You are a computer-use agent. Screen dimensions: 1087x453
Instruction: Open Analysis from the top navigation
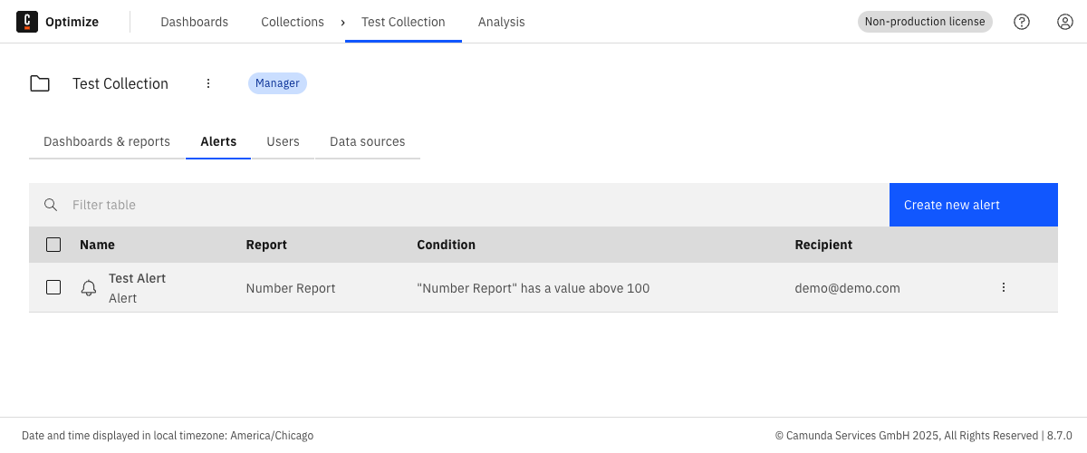[x=501, y=22]
